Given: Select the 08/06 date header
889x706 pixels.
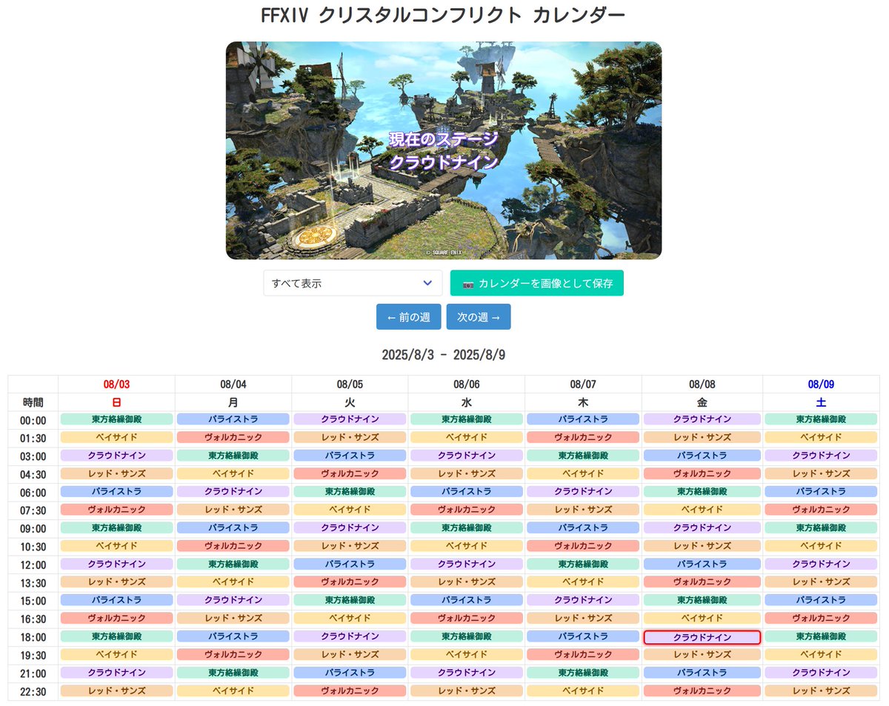Looking at the screenshot, I should 467,384.
